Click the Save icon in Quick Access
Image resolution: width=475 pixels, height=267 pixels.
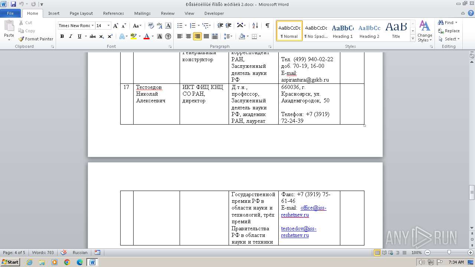point(13,4)
